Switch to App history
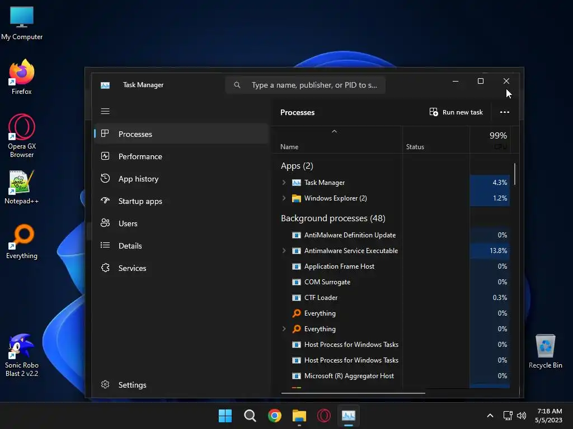Screen dimensions: 573x429 pyautogui.click(x=182, y=179)
